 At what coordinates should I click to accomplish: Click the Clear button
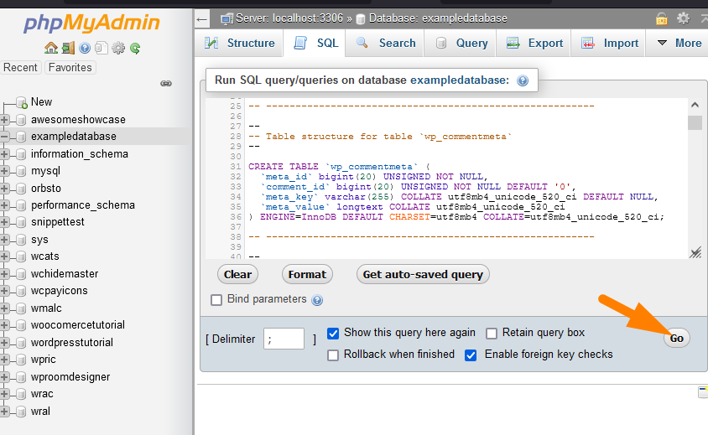coord(237,274)
